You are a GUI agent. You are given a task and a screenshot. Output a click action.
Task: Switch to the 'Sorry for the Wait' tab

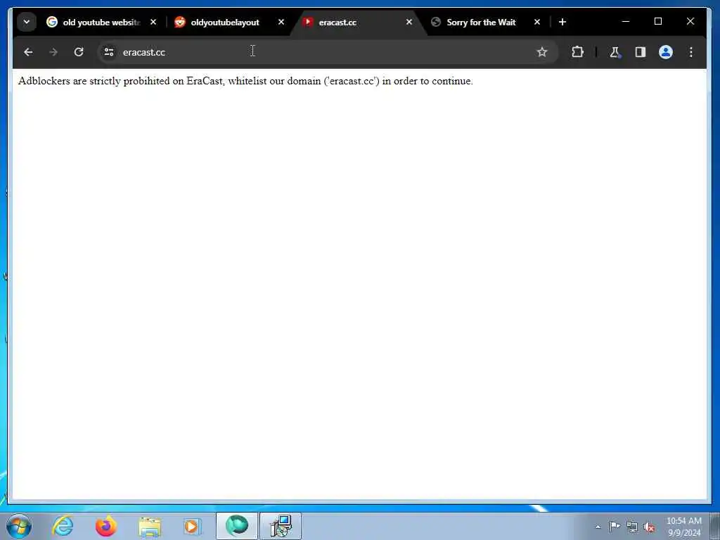(x=481, y=22)
